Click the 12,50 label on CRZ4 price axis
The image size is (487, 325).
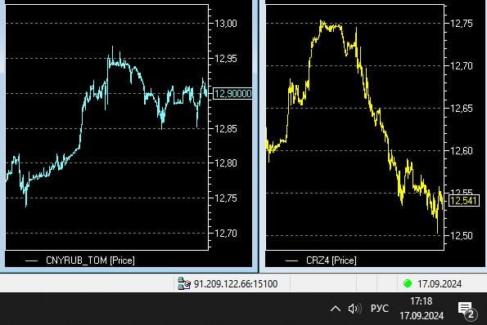462,236
